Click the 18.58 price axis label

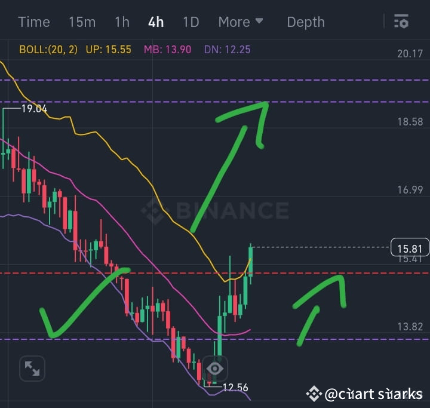tap(410, 122)
